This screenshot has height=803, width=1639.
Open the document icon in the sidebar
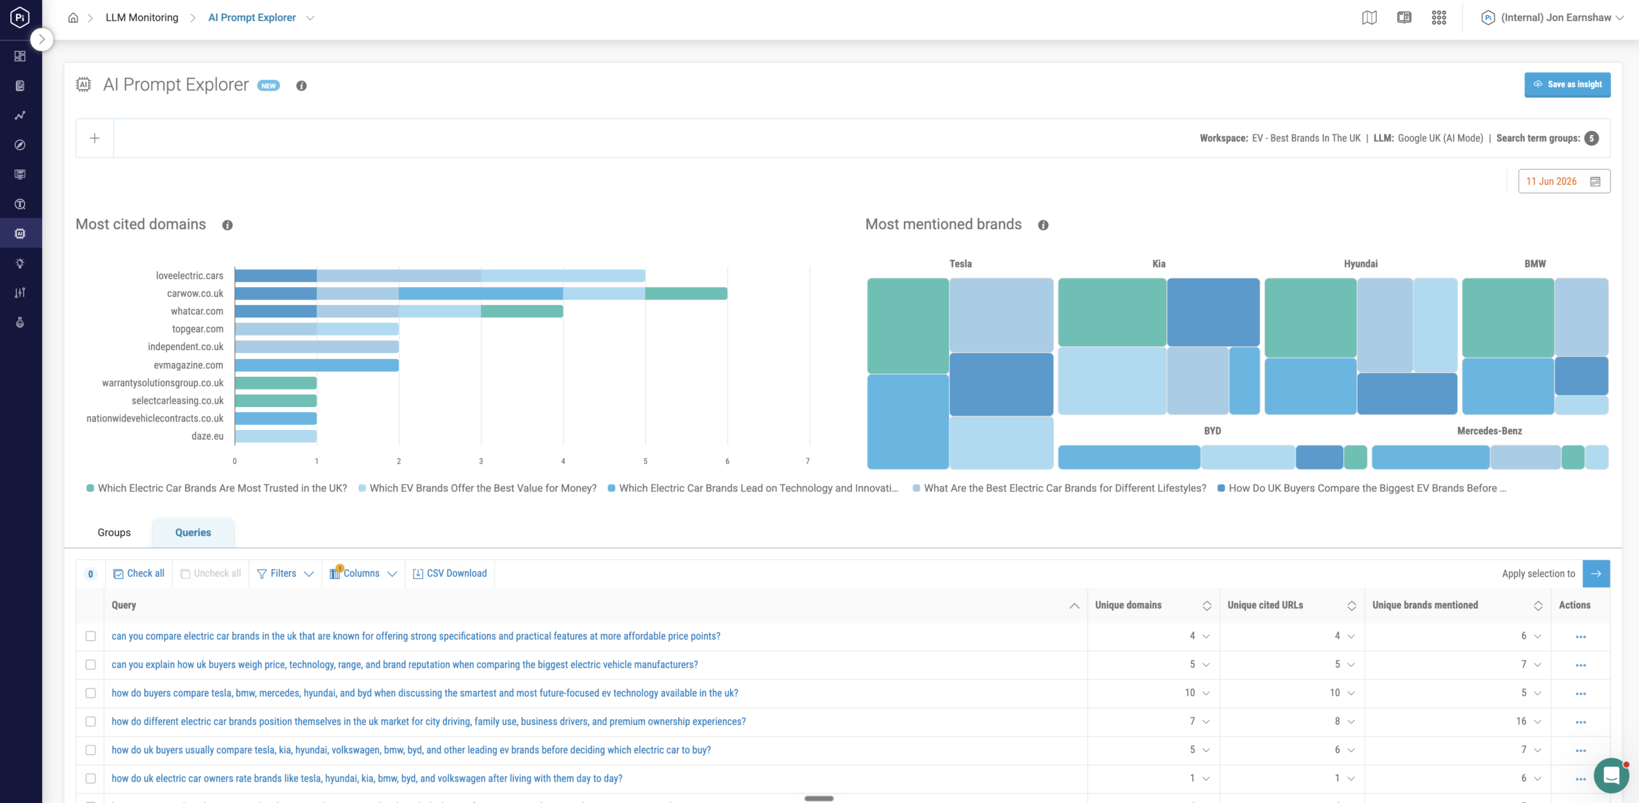click(x=20, y=86)
